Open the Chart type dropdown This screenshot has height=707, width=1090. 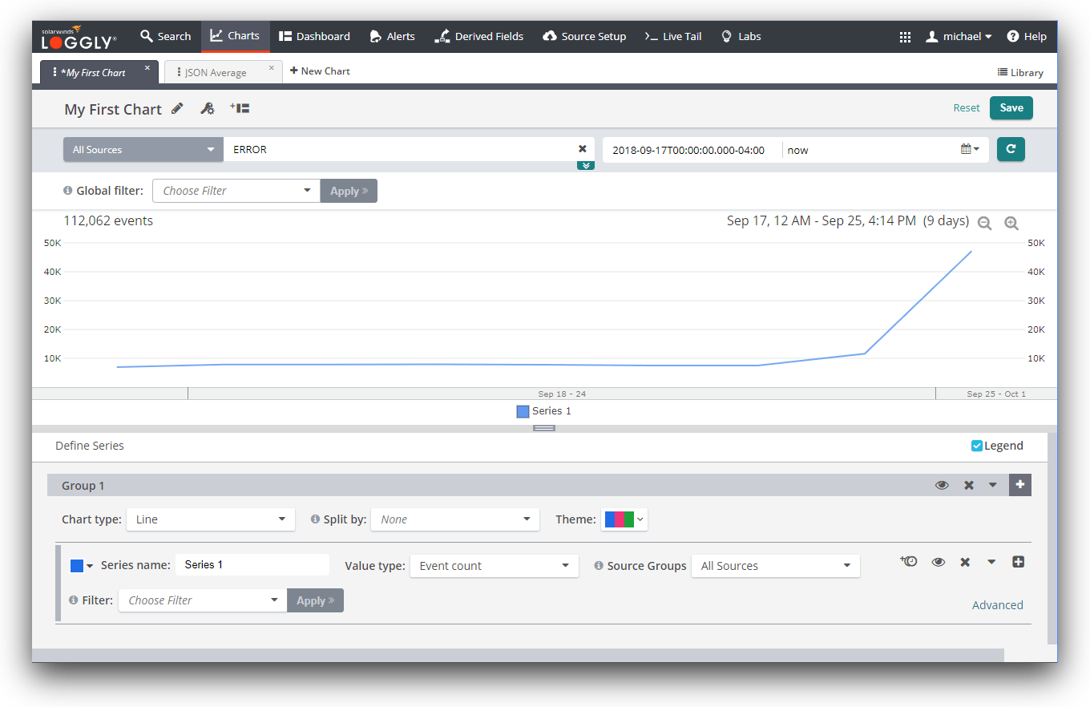pyautogui.click(x=210, y=519)
